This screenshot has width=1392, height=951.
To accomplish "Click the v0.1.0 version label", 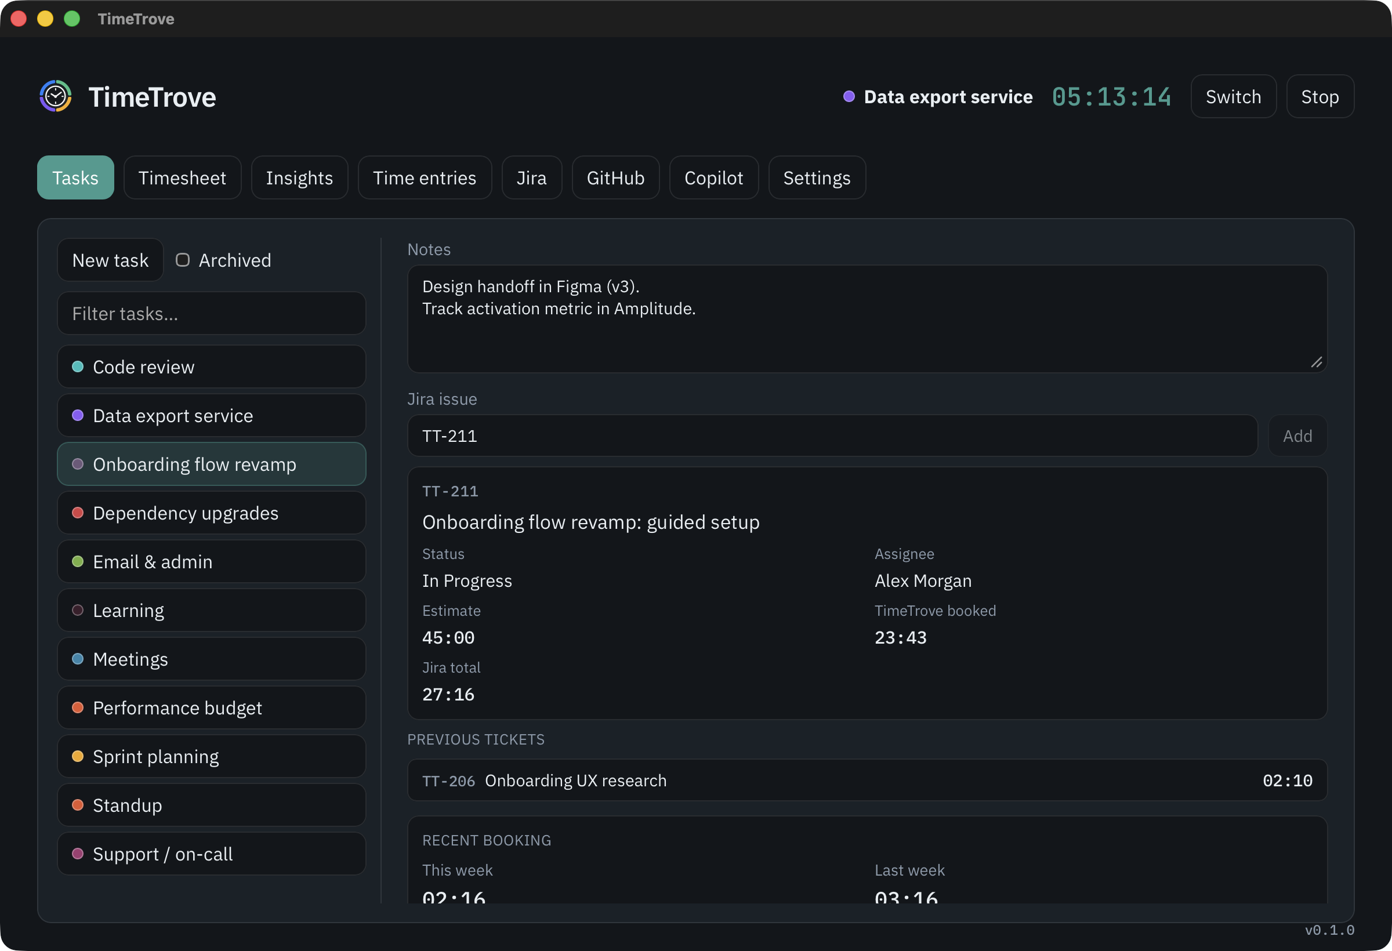I will (x=1330, y=930).
